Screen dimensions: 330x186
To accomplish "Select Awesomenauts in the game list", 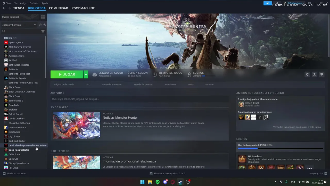I will (16, 56).
